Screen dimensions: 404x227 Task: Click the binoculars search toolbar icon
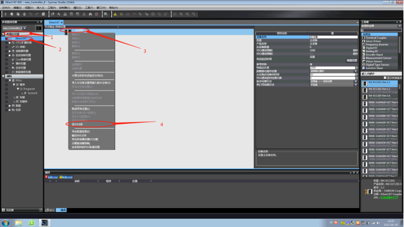pyautogui.click(x=90, y=14)
